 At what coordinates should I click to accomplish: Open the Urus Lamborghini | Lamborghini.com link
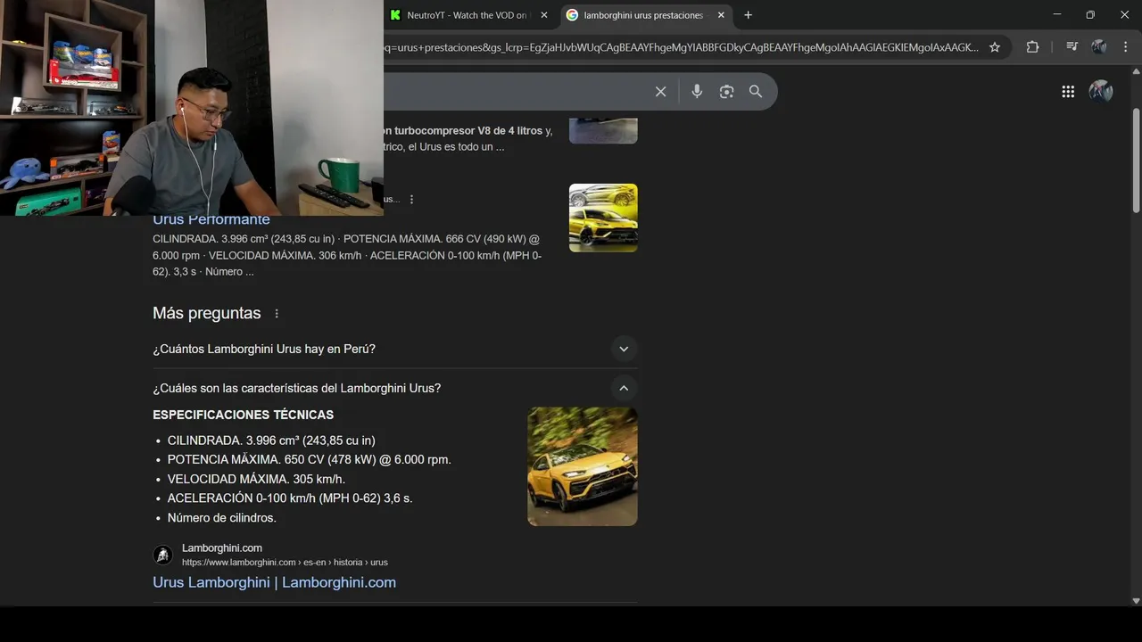point(274,582)
